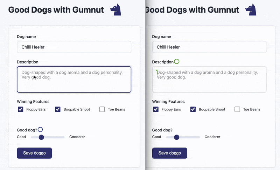Uncheck Boopable Snoot in the right form
280x170 pixels.
point(193,109)
